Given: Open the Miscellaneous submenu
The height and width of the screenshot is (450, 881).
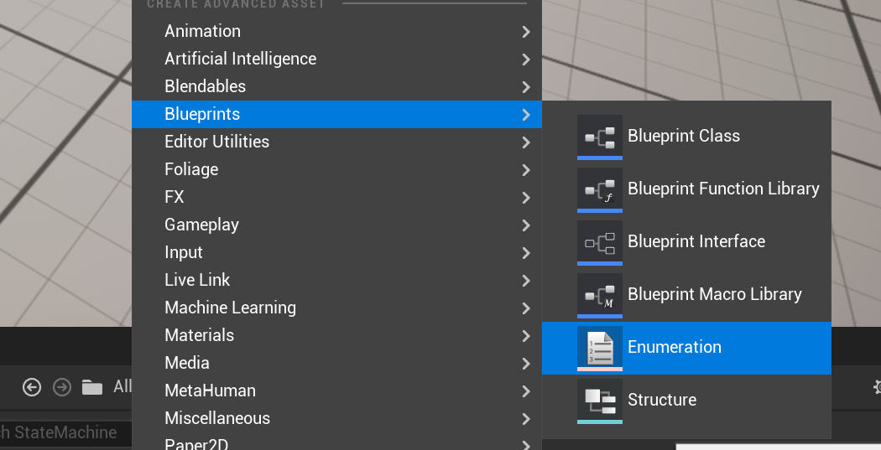Looking at the screenshot, I should coord(217,418).
